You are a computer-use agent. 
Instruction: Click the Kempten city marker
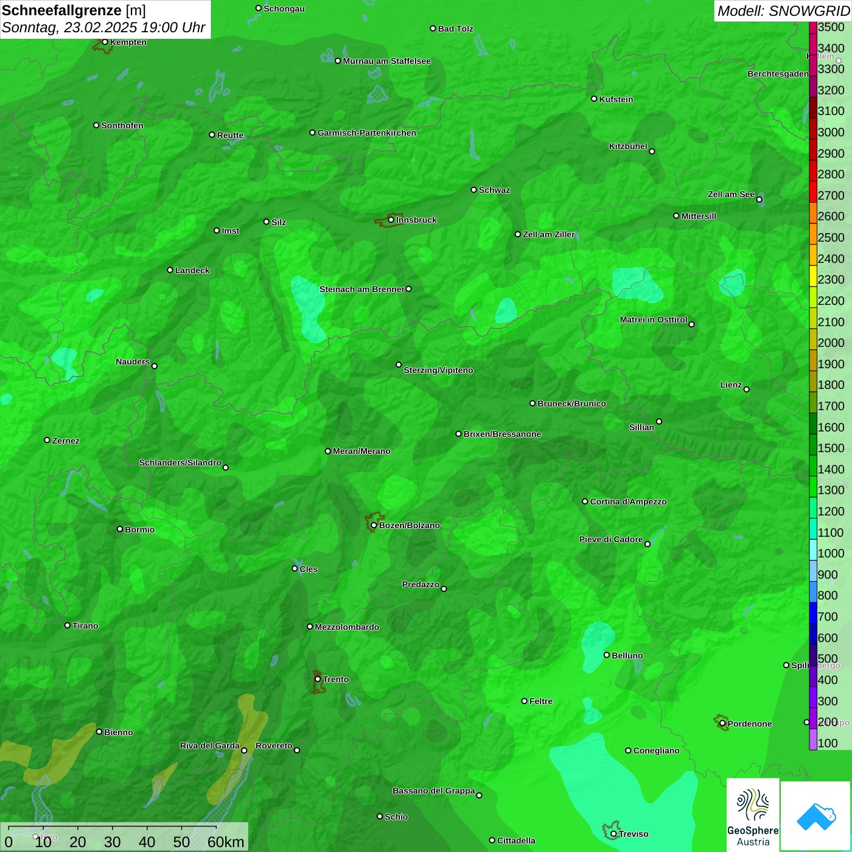[x=105, y=42]
